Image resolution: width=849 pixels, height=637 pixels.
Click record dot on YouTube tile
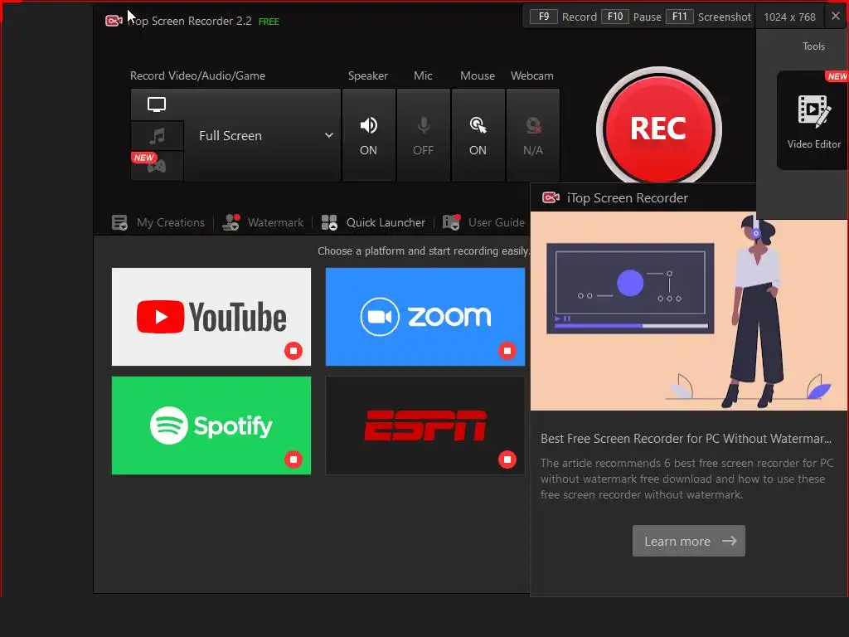tap(294, 351)
